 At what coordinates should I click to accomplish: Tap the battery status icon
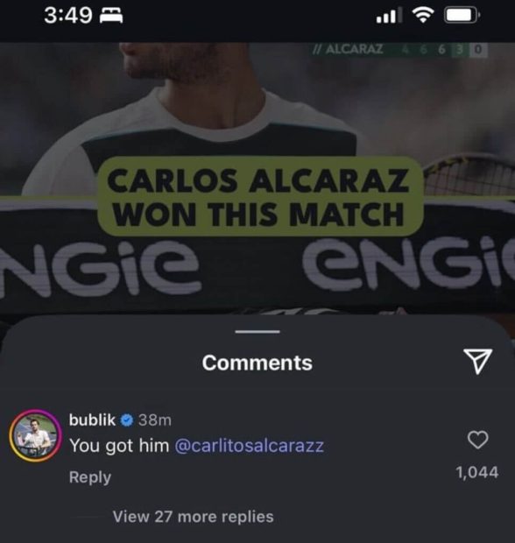tap(462, 16)
